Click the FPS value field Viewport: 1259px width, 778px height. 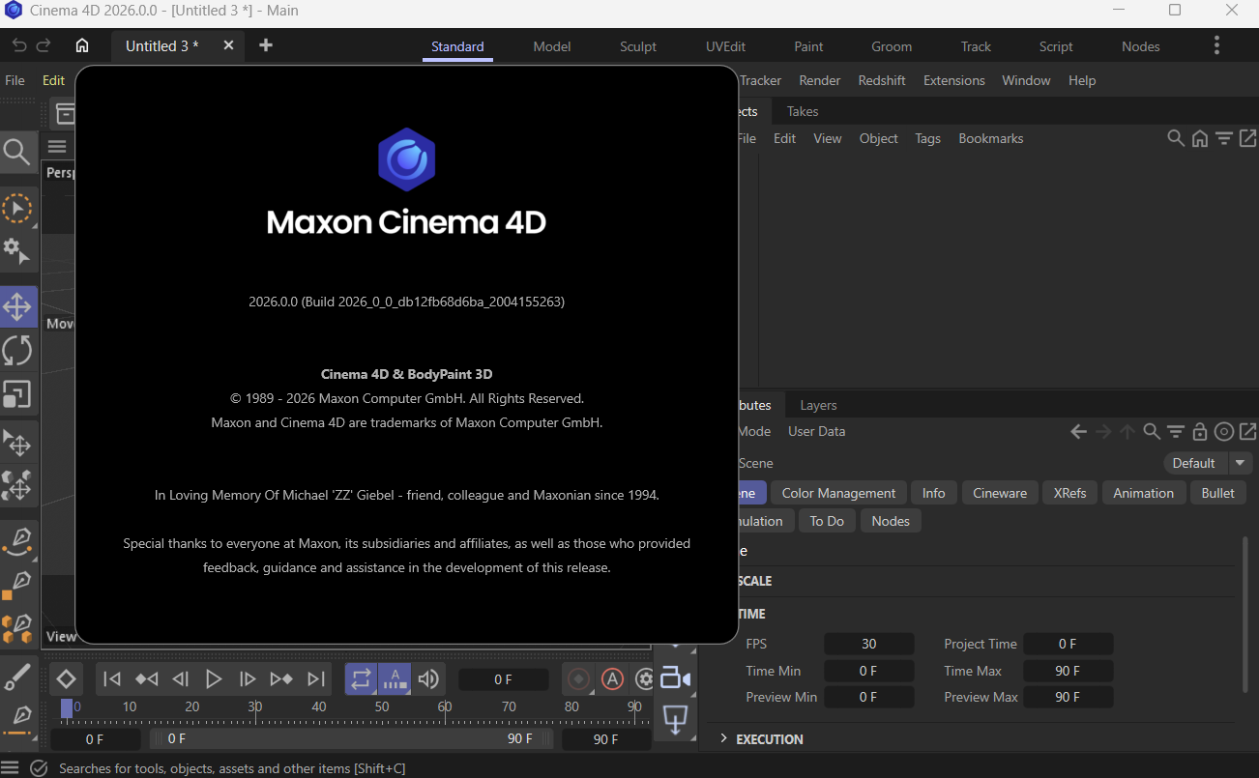tap(868, 644)
